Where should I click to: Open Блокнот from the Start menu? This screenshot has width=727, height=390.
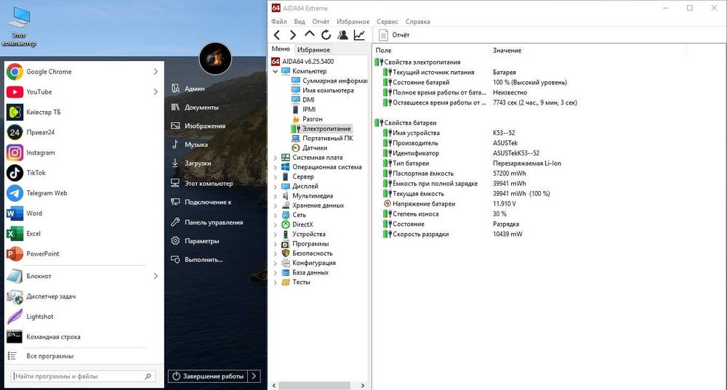tap(84, 276)
